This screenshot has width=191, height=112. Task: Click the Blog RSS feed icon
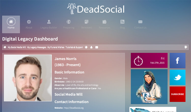coord(122,22)
